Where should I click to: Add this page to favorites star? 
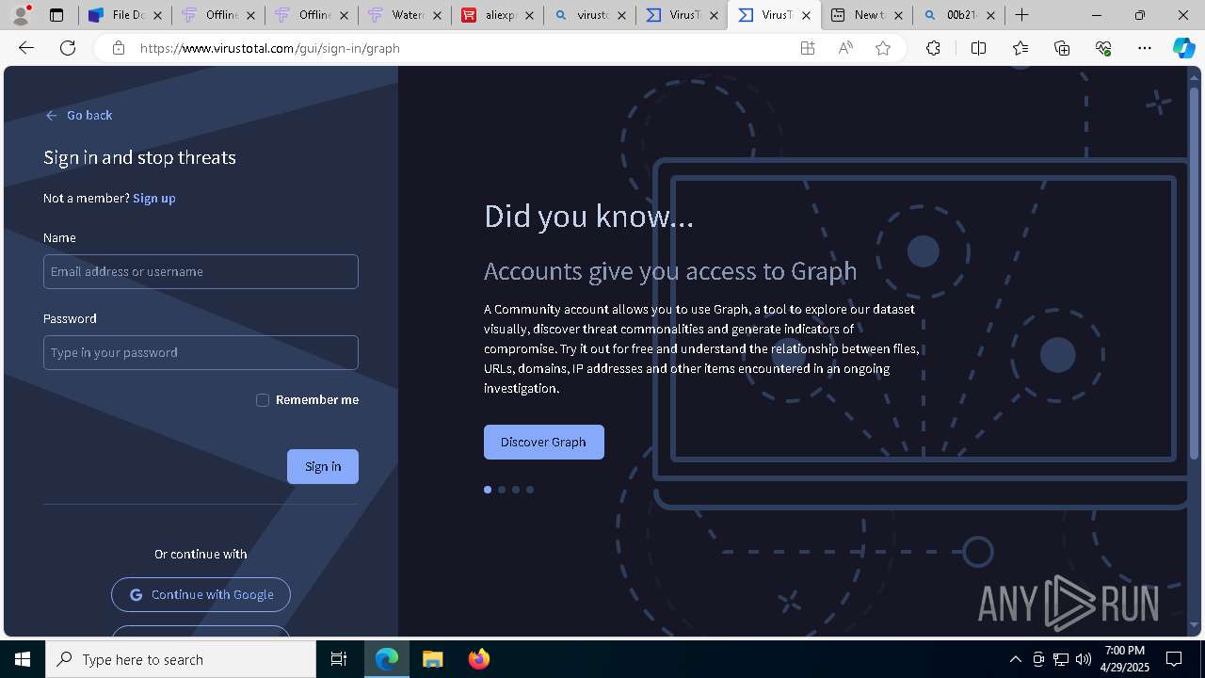[x=883, y=48]
